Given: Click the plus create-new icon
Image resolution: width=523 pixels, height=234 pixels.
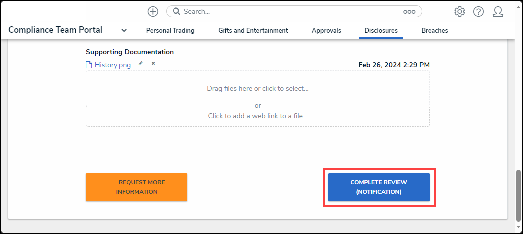Looking at the screenshot, I should pos(153,11).
